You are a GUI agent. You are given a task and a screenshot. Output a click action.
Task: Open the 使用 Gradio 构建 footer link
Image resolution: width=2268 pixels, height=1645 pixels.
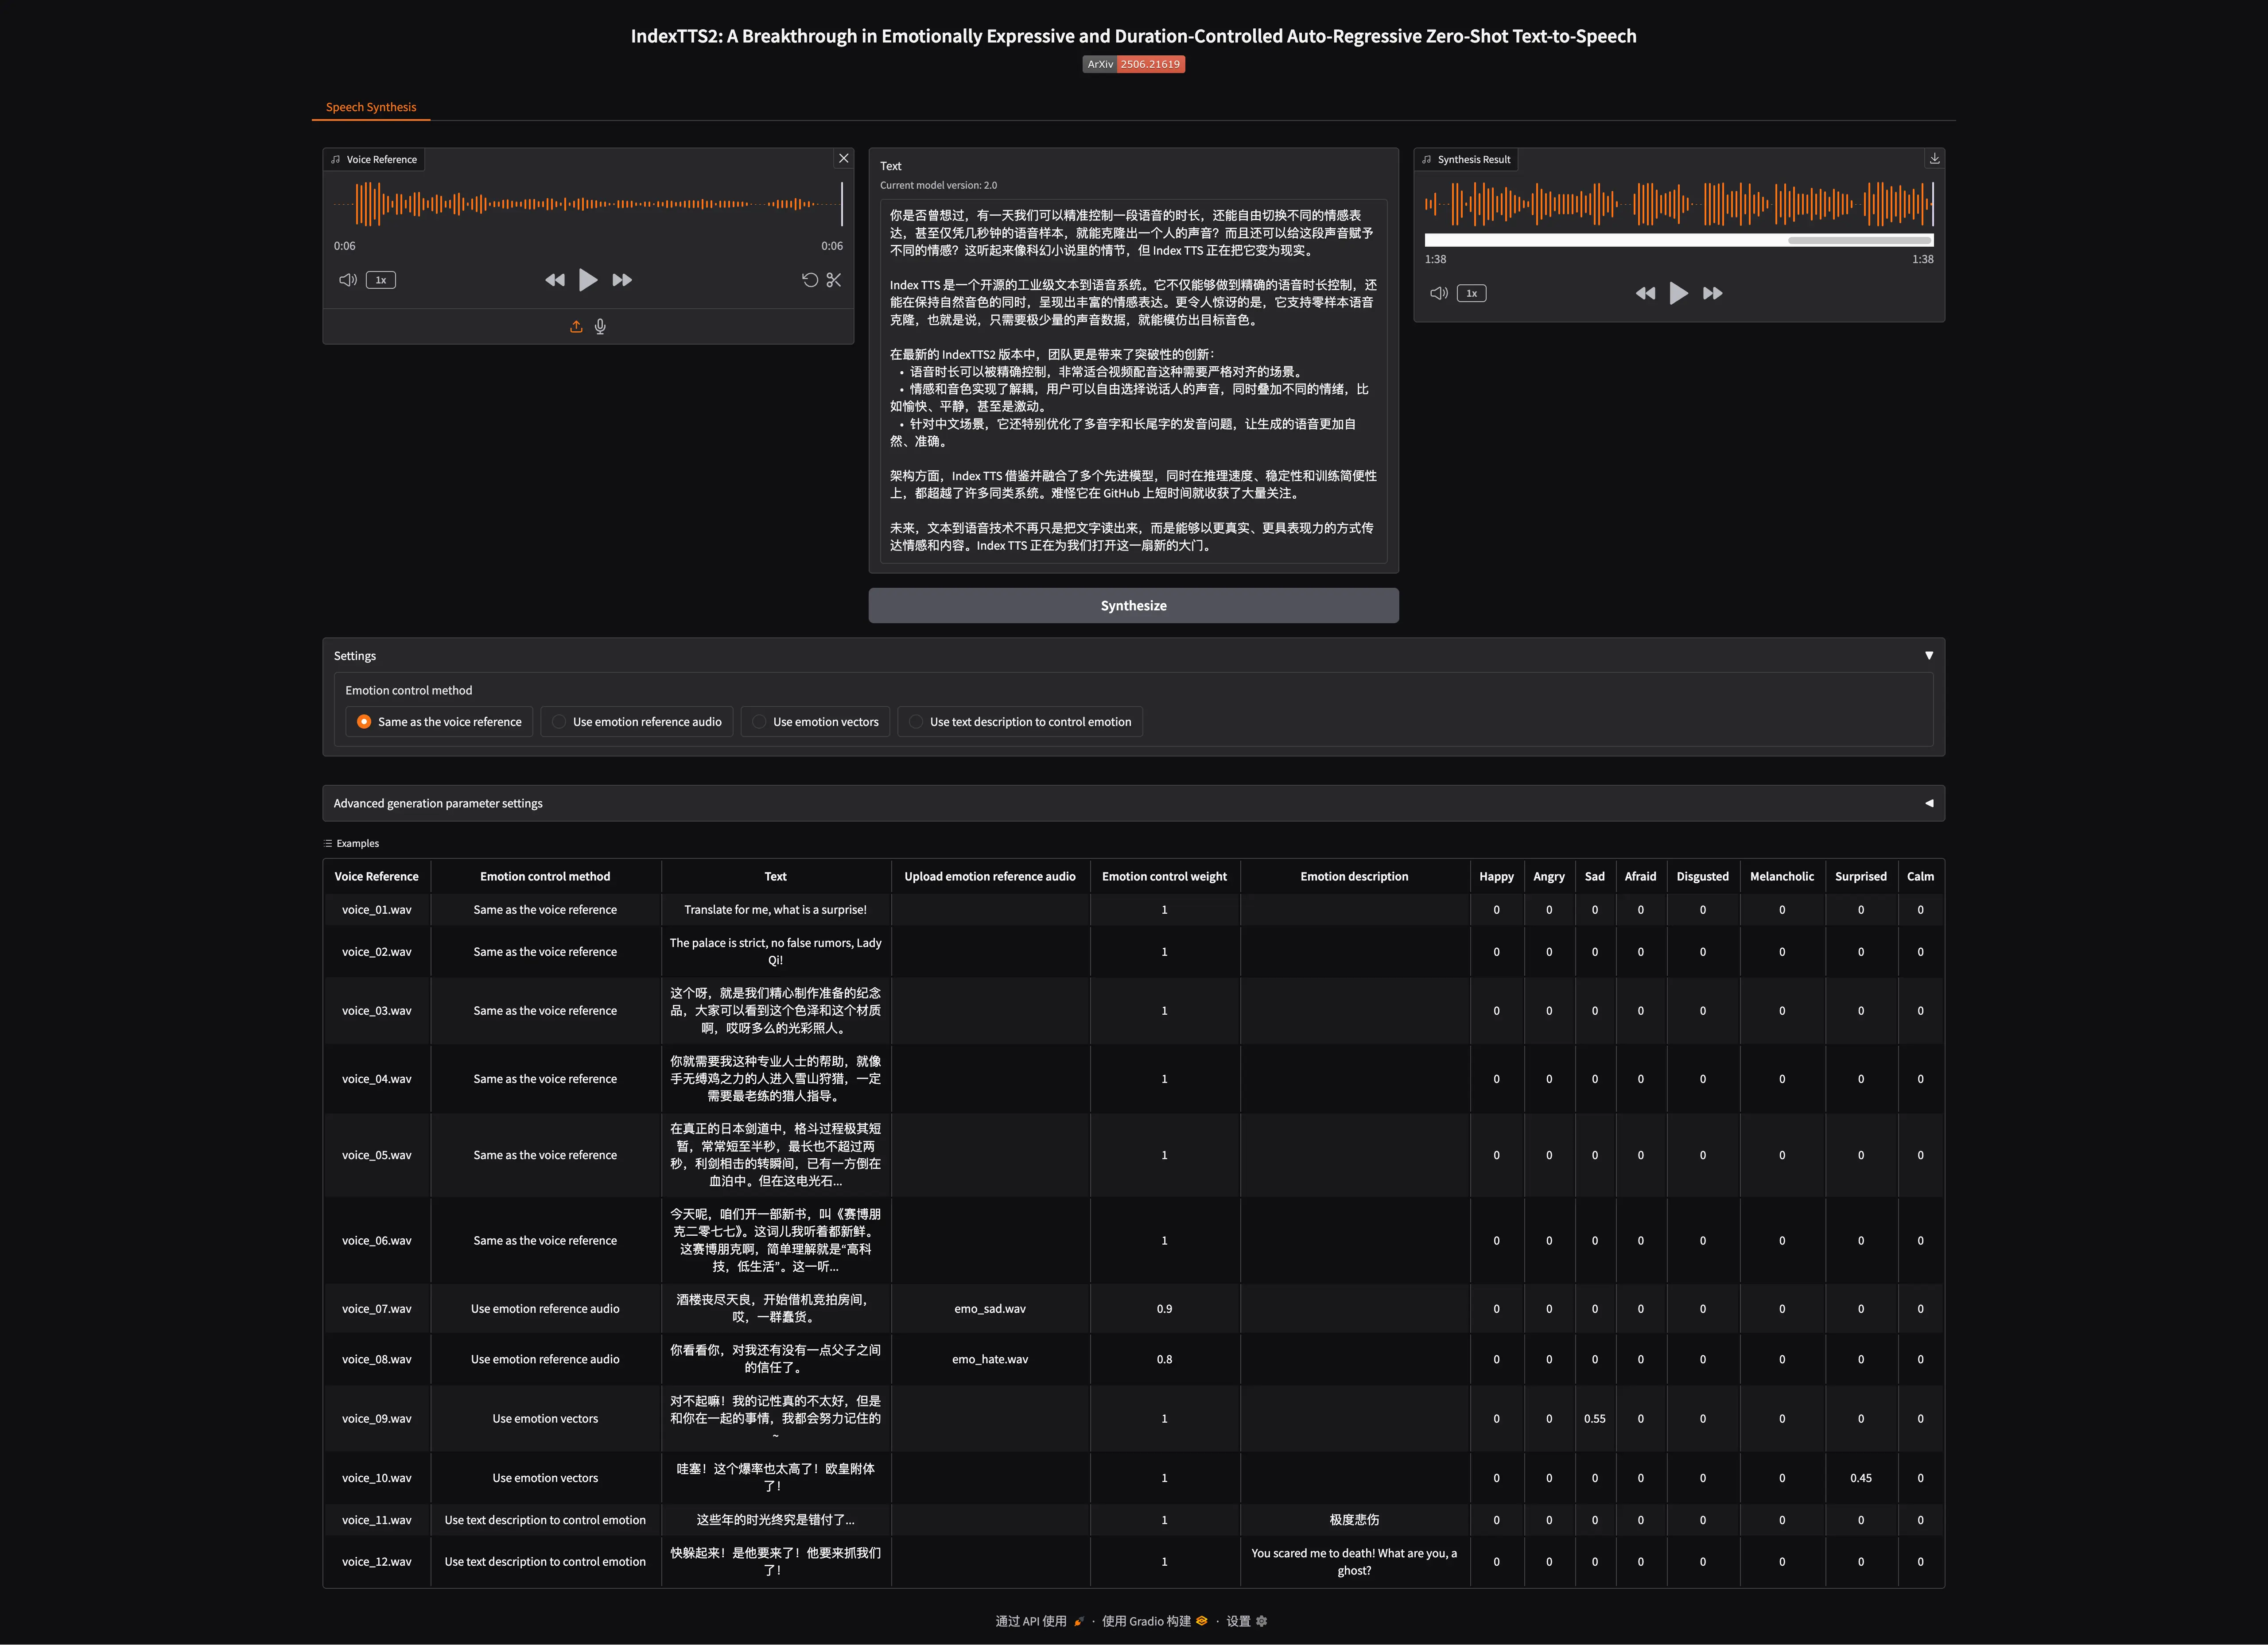[1154, 1621]
